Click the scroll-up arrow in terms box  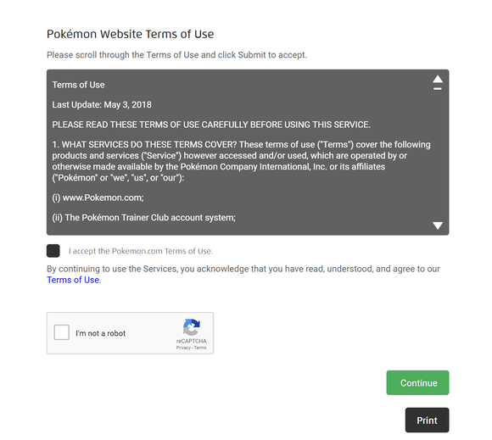(438, 79)
